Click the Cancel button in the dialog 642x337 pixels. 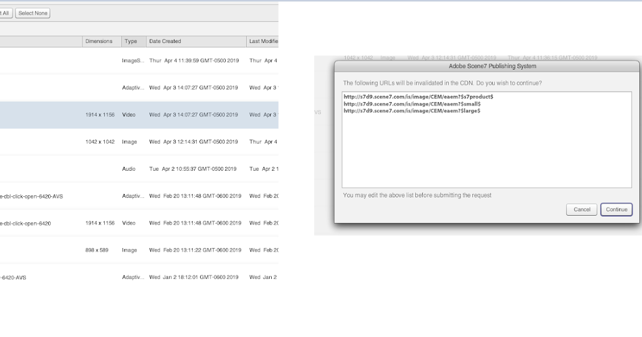click(x=582, y=209)
